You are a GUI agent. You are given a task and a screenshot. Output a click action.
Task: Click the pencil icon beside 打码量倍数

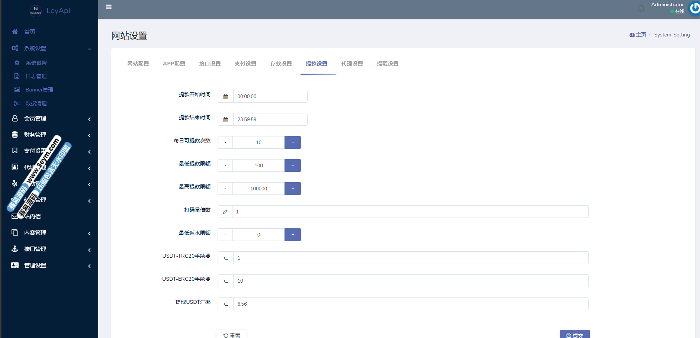click(225, 212)
